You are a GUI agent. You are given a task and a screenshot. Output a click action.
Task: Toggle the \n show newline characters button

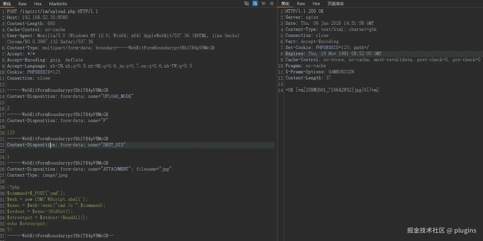point(263,4)
